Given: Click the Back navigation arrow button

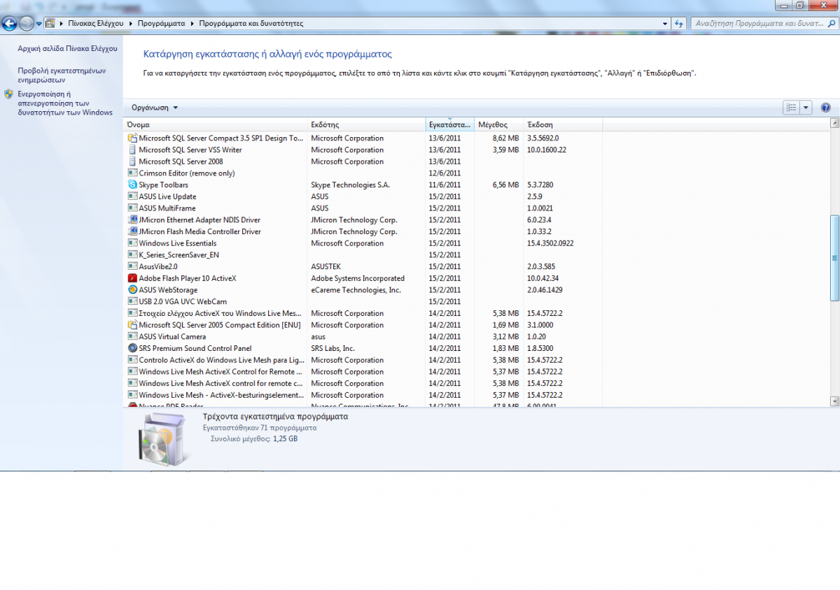Looking at the screenshot, I should (x=9, y=24).
